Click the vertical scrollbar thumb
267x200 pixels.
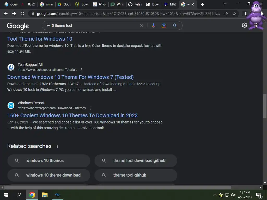coord(265,105)
